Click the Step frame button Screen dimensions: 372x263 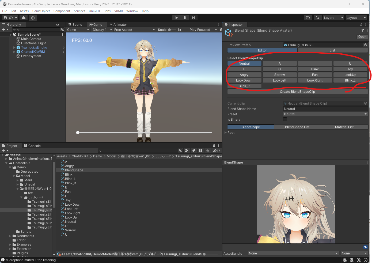193,18
